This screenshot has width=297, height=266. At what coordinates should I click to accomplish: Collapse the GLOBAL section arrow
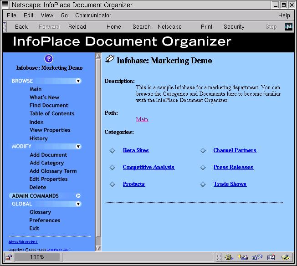point(78,204)
